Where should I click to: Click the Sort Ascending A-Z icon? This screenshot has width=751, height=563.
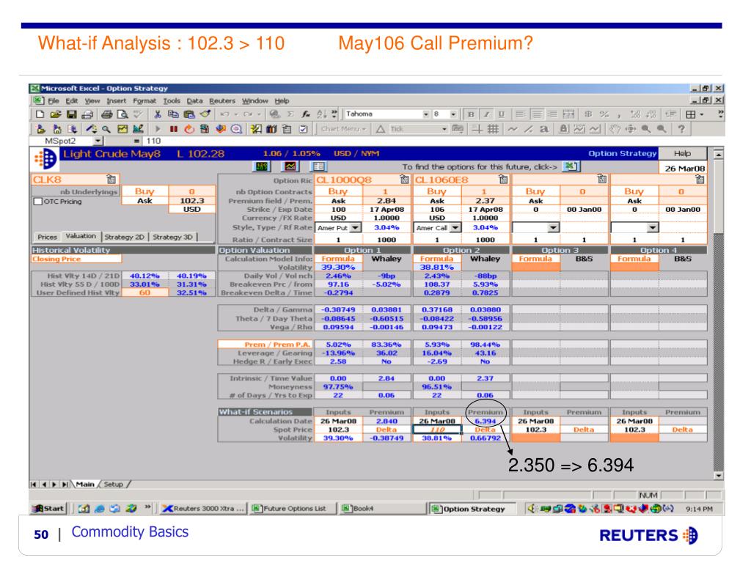(321, 114)
